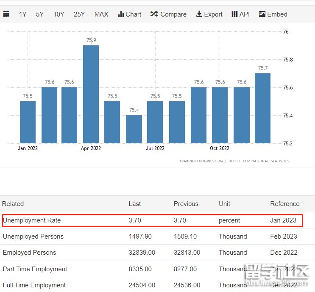The image size is (315, 292).
Task: Open the Chart type bar icon
Action: [121, 14]
